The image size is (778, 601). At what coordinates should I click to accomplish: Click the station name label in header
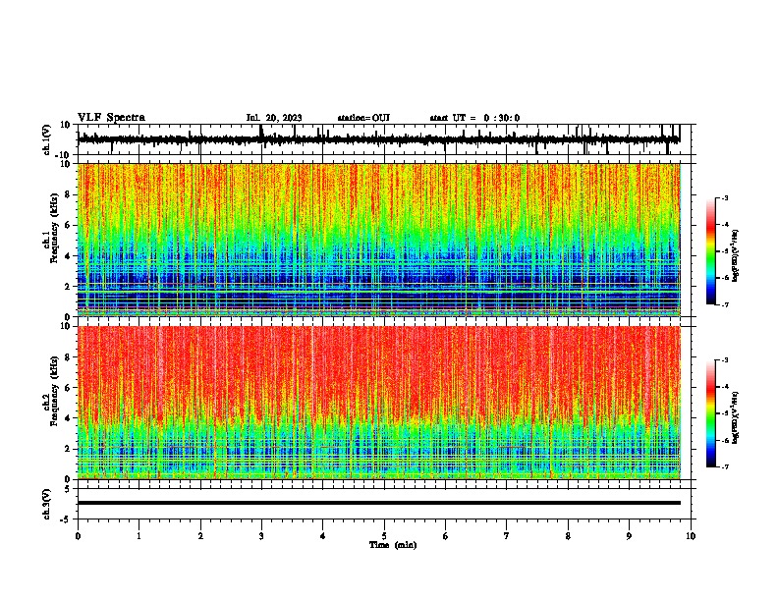click(x=363, y=118)
